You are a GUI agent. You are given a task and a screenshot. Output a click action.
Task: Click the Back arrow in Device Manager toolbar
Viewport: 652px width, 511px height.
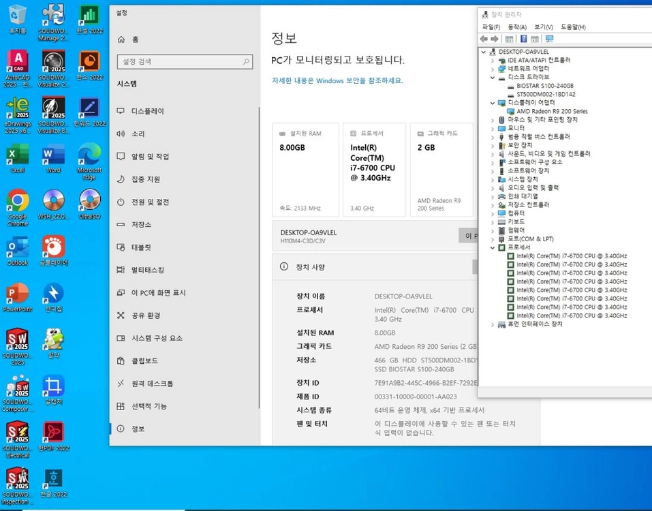pyautogui.click(x=484, y=39)
